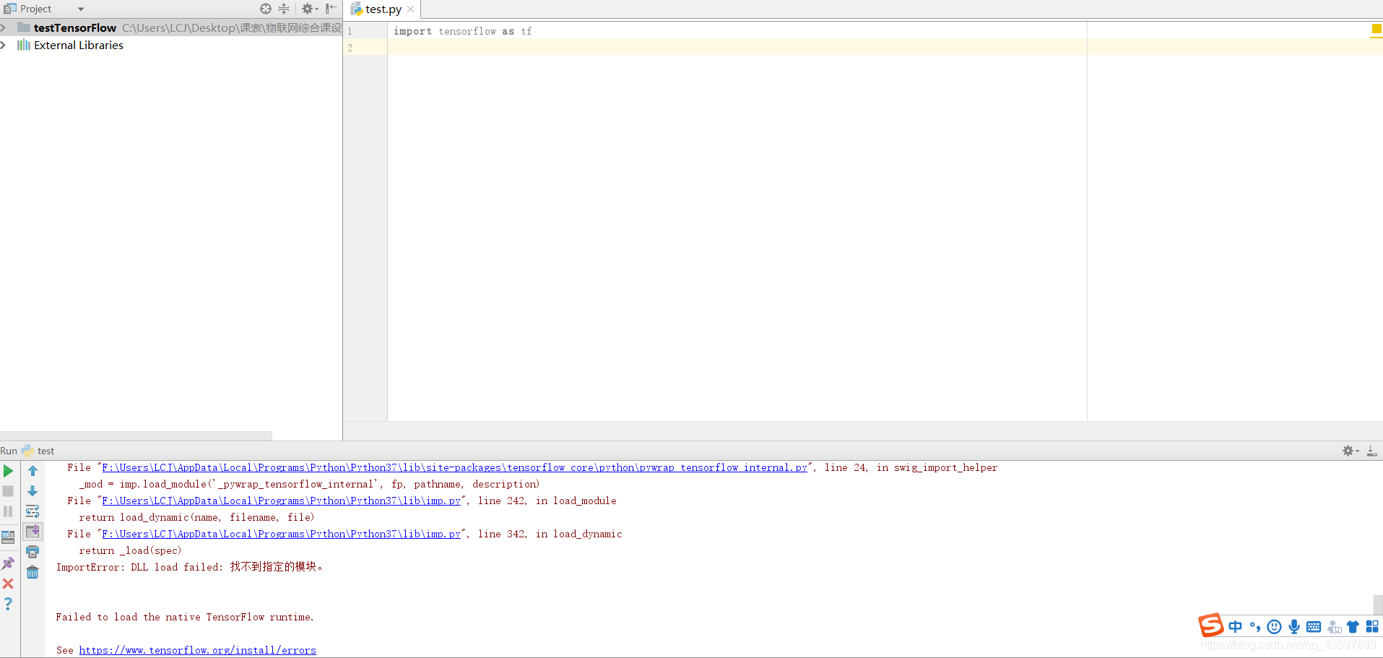Expand the testTensorFlow project folder
Screen dimensions: 1383x658
point(3,27)
